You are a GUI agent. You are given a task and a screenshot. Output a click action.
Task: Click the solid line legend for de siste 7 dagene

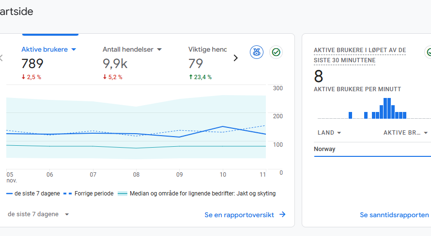tap(33, 194)
